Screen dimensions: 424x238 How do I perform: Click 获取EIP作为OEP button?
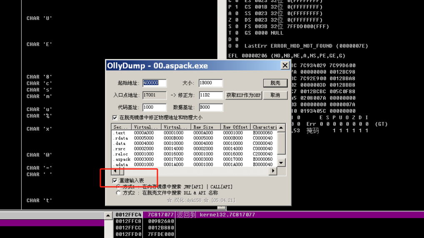coord(243,95)
